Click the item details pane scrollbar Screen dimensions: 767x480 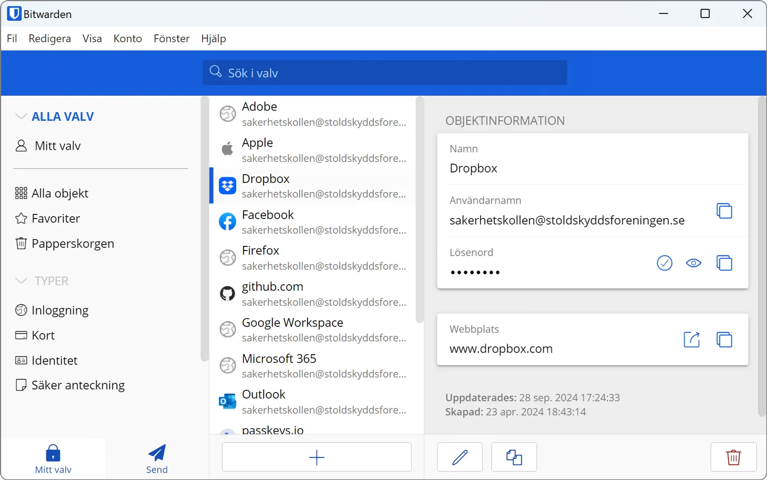762,256
